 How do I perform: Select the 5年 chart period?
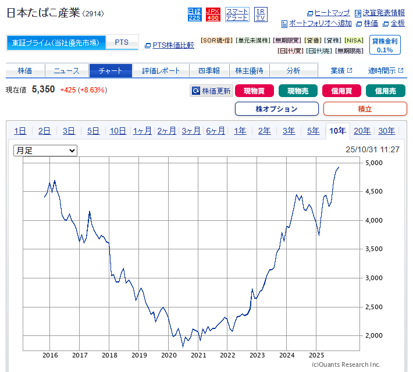[313, 131]
